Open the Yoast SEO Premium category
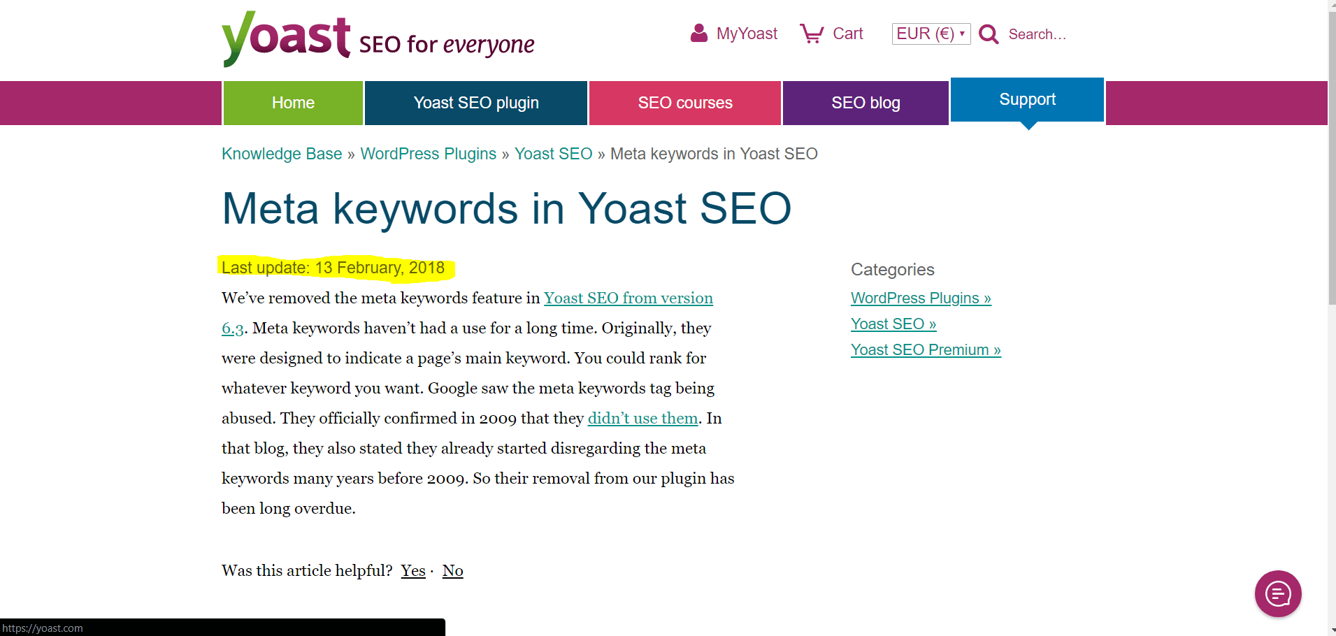The width and height of the screenshot is (1336, 636). [x=926, y=349]
